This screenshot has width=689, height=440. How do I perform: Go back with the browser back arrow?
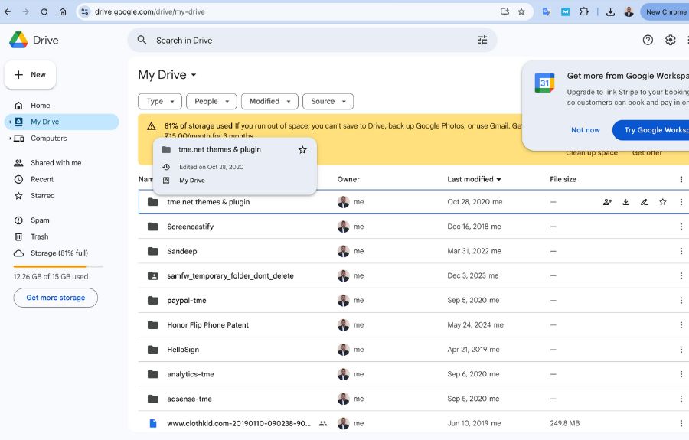tap(8, 11)
